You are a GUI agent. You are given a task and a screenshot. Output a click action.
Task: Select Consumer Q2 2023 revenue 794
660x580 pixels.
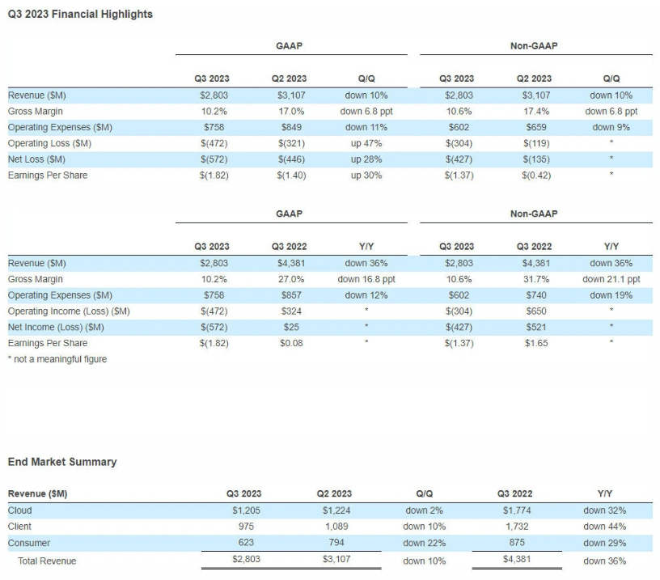(x=336, y=542)
